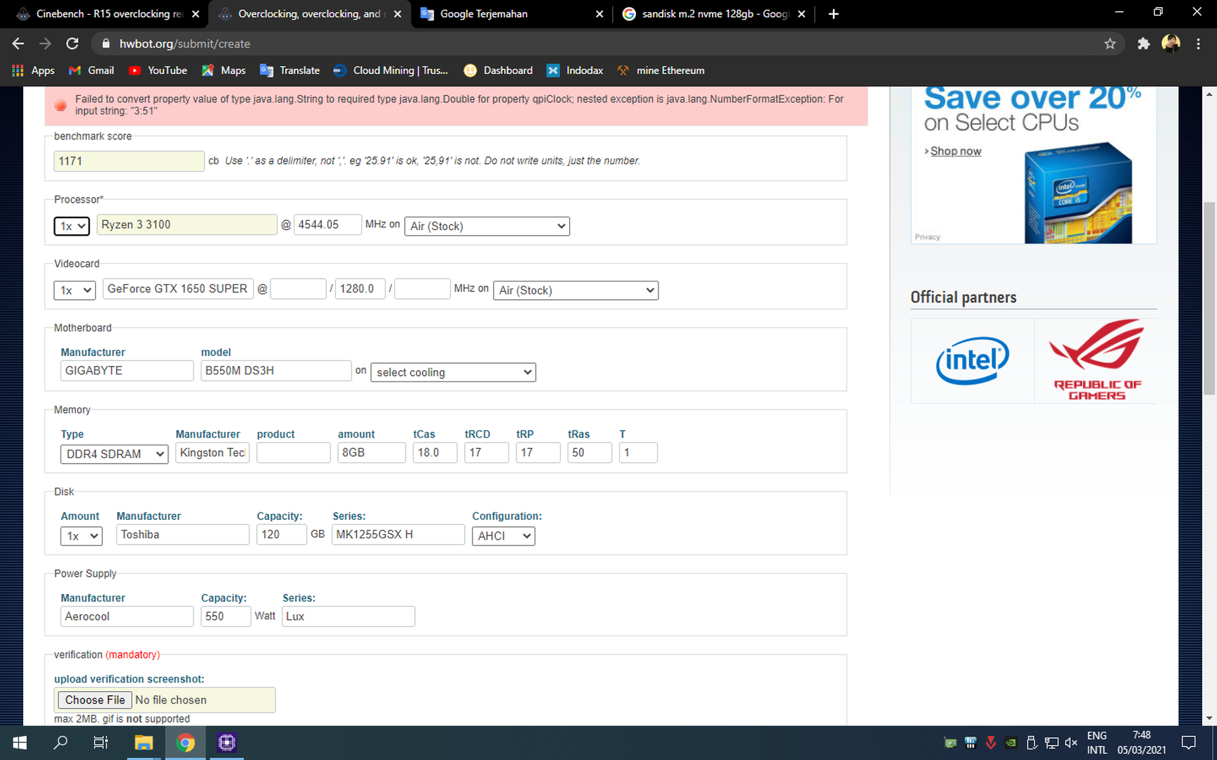The width and height of the screenshot is (1217, 760).
Task: Click the disk manufacturer Toshiba field
Action: pyautogui.click(x=183, y=535)
